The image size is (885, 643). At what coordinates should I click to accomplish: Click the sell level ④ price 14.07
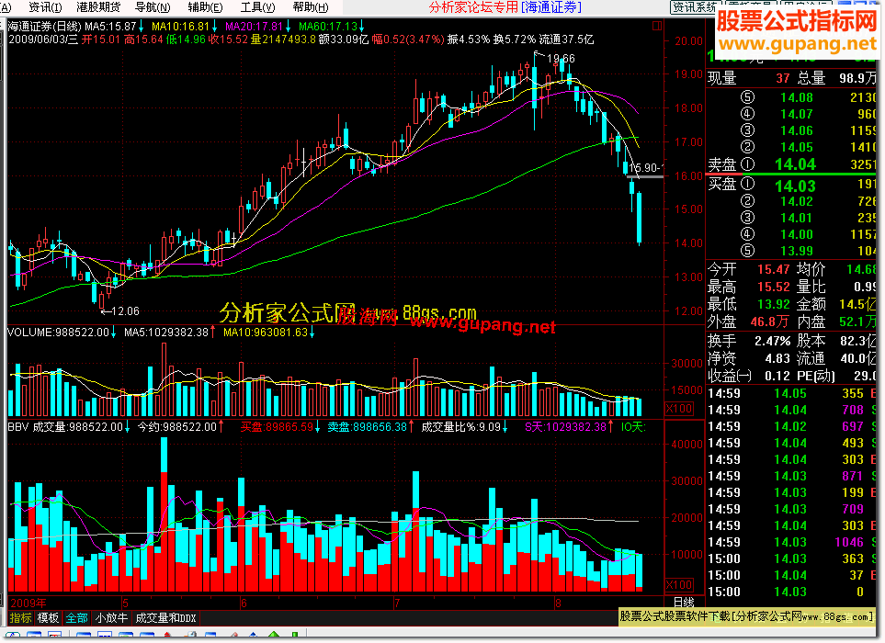797,114
